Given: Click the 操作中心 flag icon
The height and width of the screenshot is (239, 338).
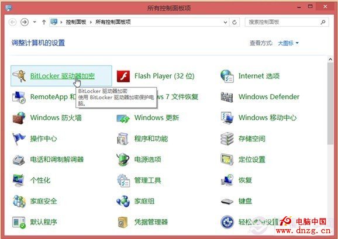Looking at the screenshot, I should (x=19, y=139).
